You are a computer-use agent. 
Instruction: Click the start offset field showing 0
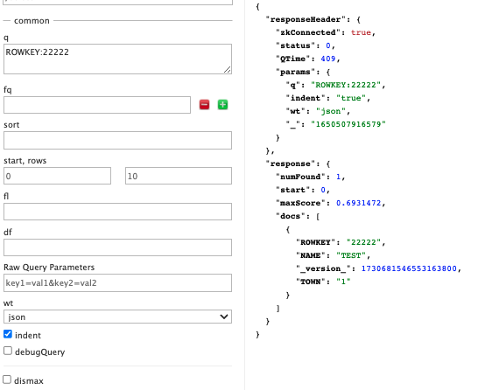point(57,176)
